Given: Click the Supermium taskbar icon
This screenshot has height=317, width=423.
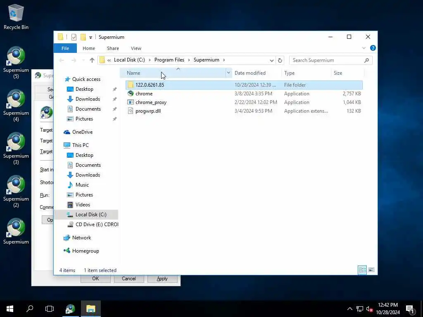Looking at the screenshot, I should pyautogui.click(x=70, y=309).
